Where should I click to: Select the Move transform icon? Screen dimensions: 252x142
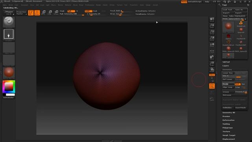click(44, 13)
